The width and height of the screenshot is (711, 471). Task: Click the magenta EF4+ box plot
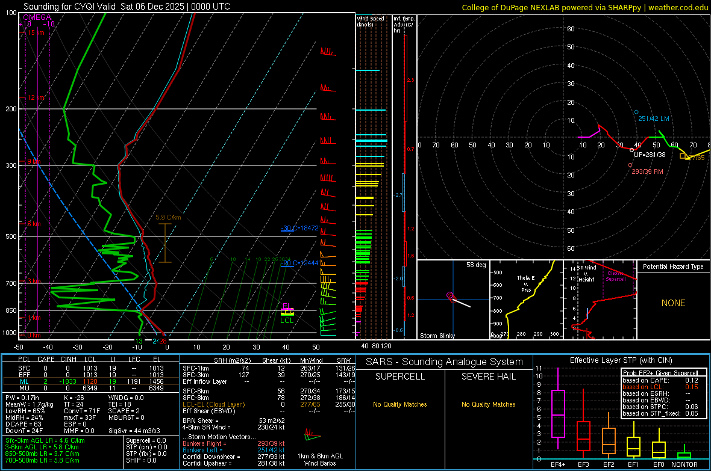point(558,413)
